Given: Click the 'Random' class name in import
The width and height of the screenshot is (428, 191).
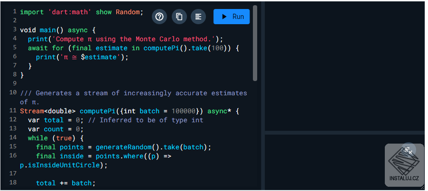Looking at the screenshot, I should (x=128, y=12).
